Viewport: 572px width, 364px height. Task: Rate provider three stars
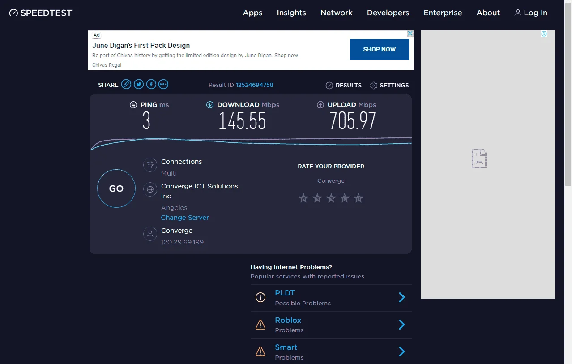point(331,198)
